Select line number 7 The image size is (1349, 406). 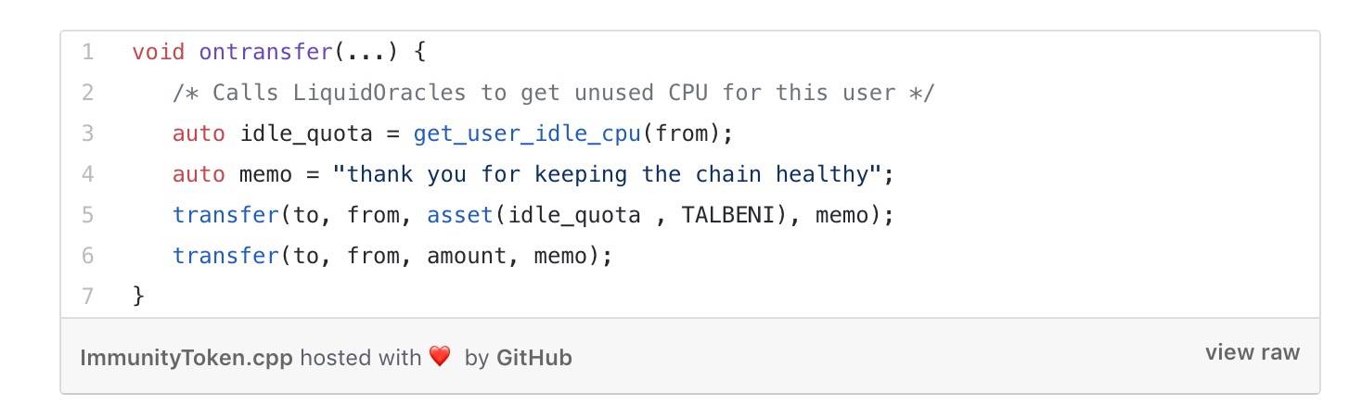pyautogui.click(x=88, y=296)
